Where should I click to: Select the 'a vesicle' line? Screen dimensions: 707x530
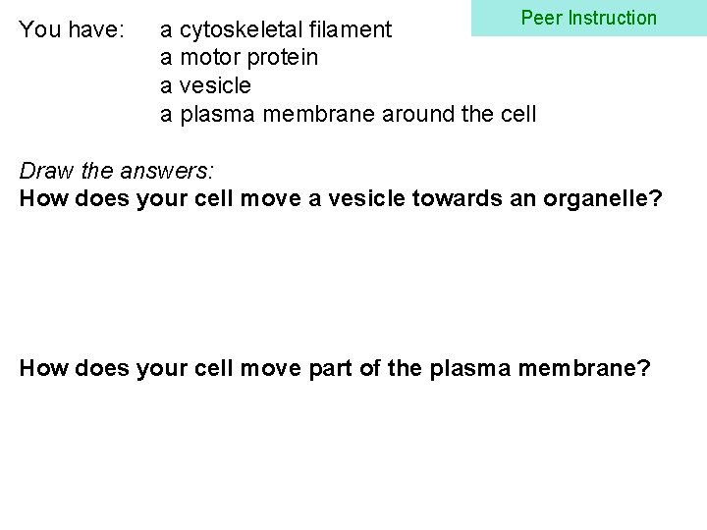205,85
